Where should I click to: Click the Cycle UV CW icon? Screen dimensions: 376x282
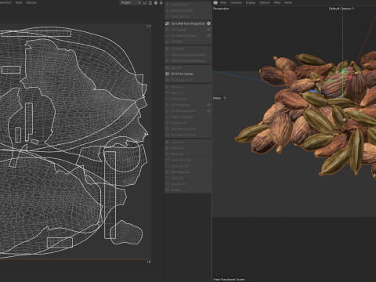click(x=168, y=166)
